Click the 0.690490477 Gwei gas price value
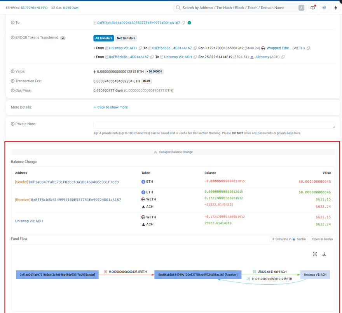This screenshot has height=313, width=342. (108, 90)
